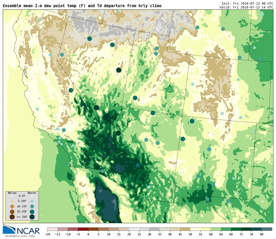Click the 25 tick label on the colorbar
Screen dimensions: 276x239
click(139, 234)
